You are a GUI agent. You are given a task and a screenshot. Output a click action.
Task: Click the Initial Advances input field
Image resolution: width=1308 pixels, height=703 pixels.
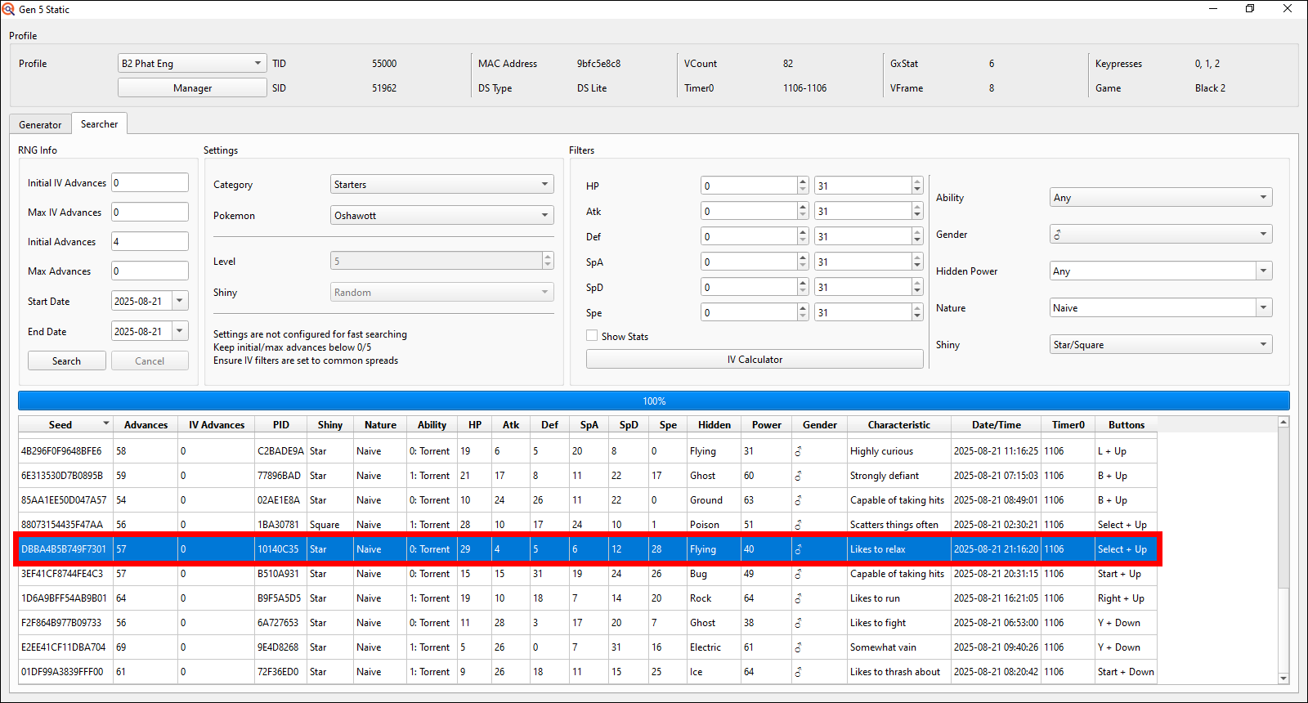[x=150, y=242]
